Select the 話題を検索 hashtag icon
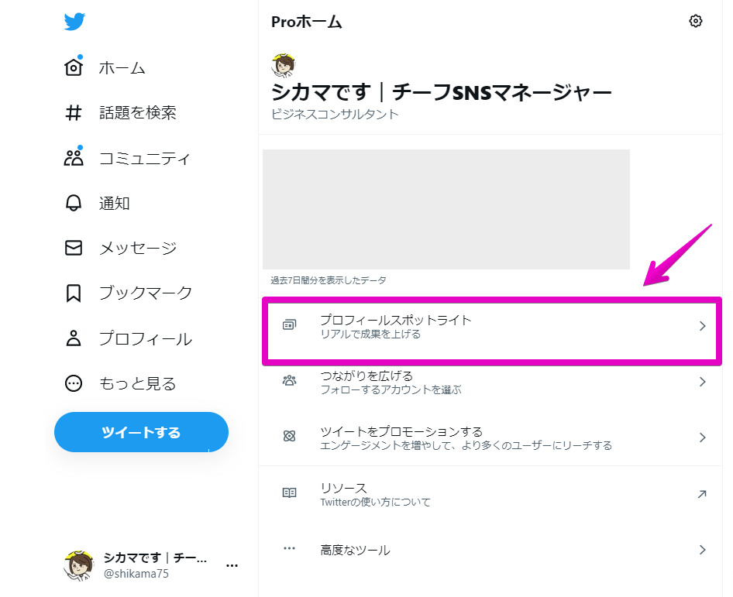Image resolution: width=733 pixels, height=597 pixels. [x=74, y=112]
